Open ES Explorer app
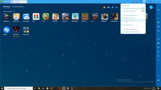Screen dimensions: 161x90 click(26, 16)
